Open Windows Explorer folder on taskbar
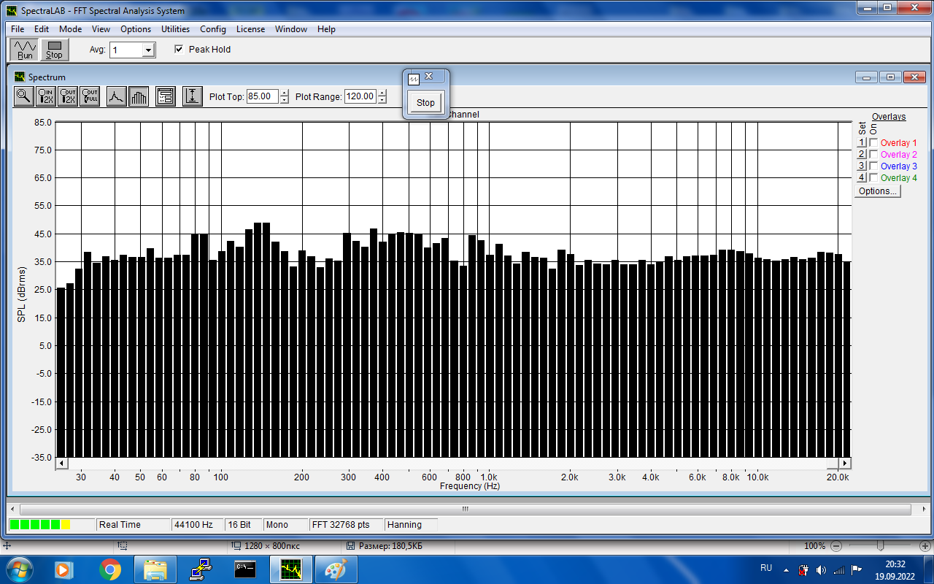The height and width of the screenshot is (584, 934). (156, 569)
